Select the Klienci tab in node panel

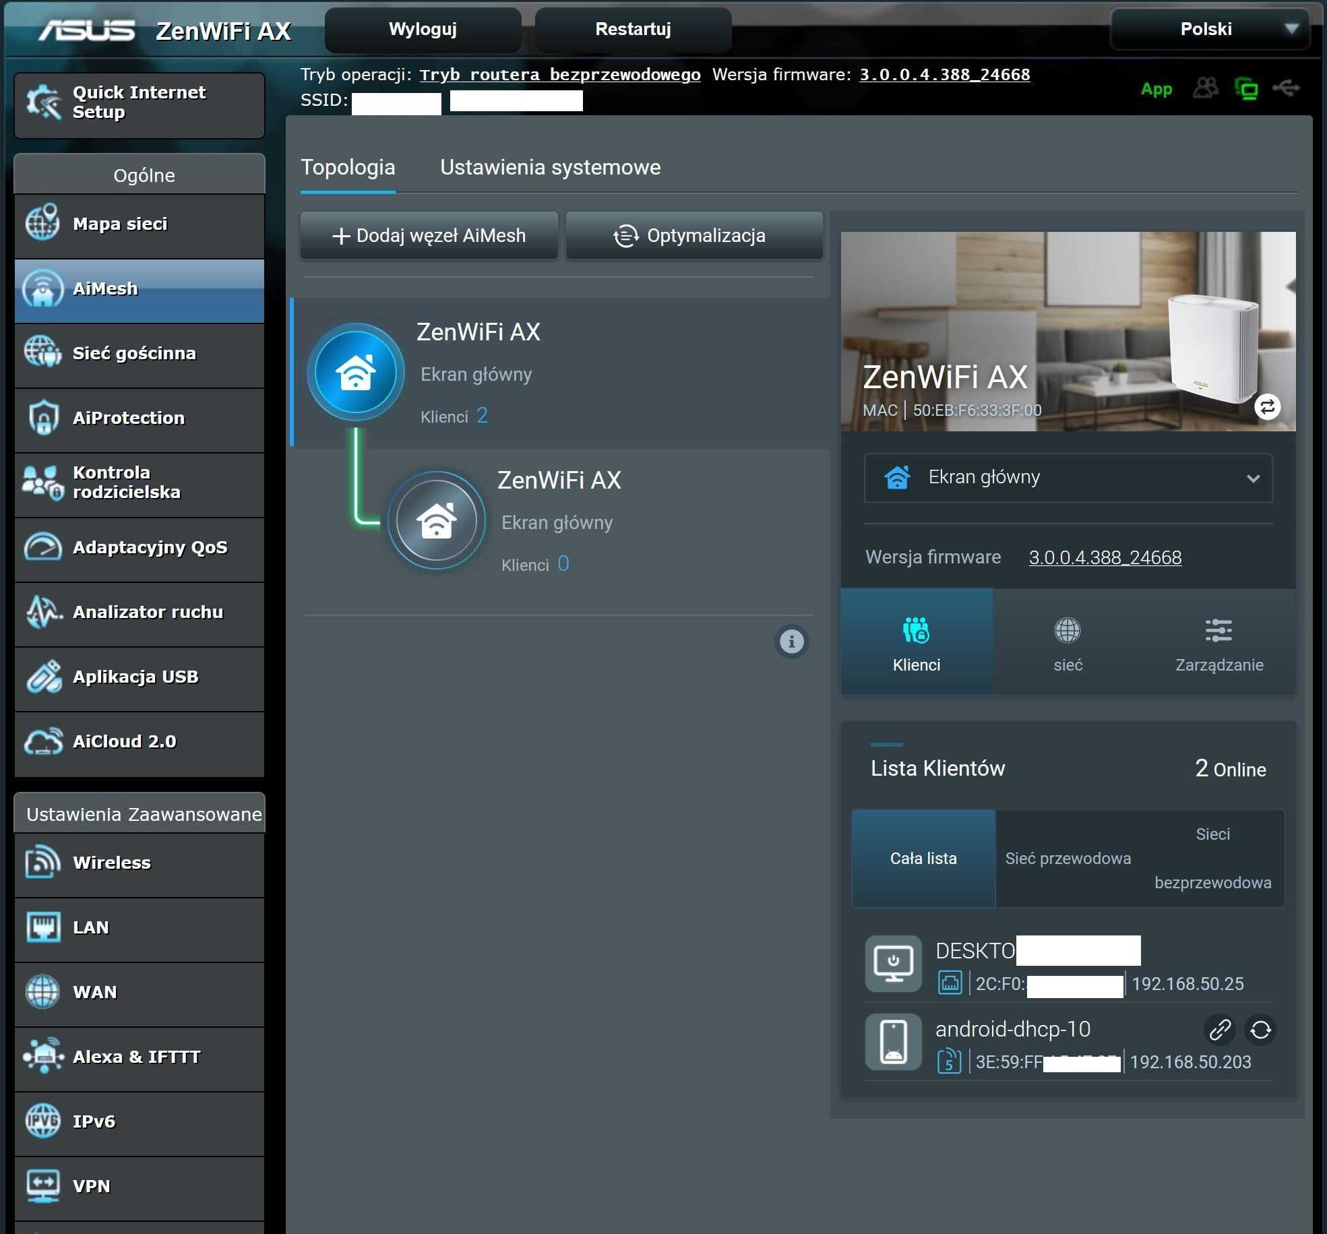point(917,642)
